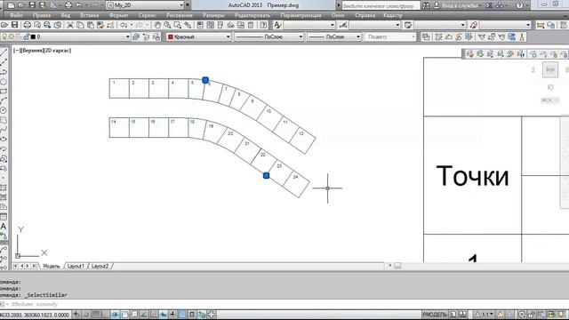Open the Красный color dropdown
Screen dimensions: 569x320
(x=198, y=37)
